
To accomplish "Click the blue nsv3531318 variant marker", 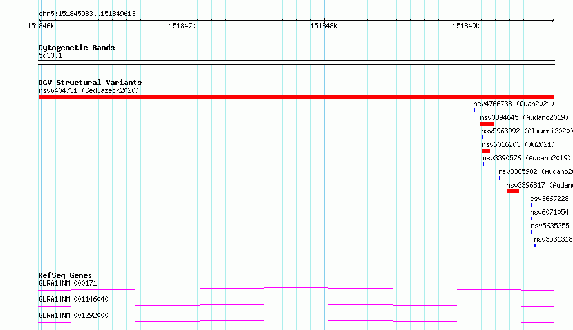I will pyautogui.click(x=535, y=246).
